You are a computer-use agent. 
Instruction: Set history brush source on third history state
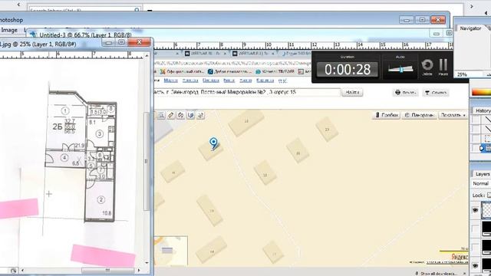pyautogui.click(x=476, y=138)
